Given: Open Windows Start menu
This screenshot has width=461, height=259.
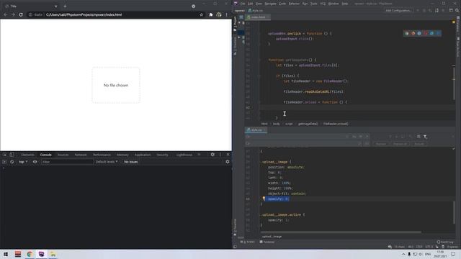Looking at the screenshot, I should 6,254.
